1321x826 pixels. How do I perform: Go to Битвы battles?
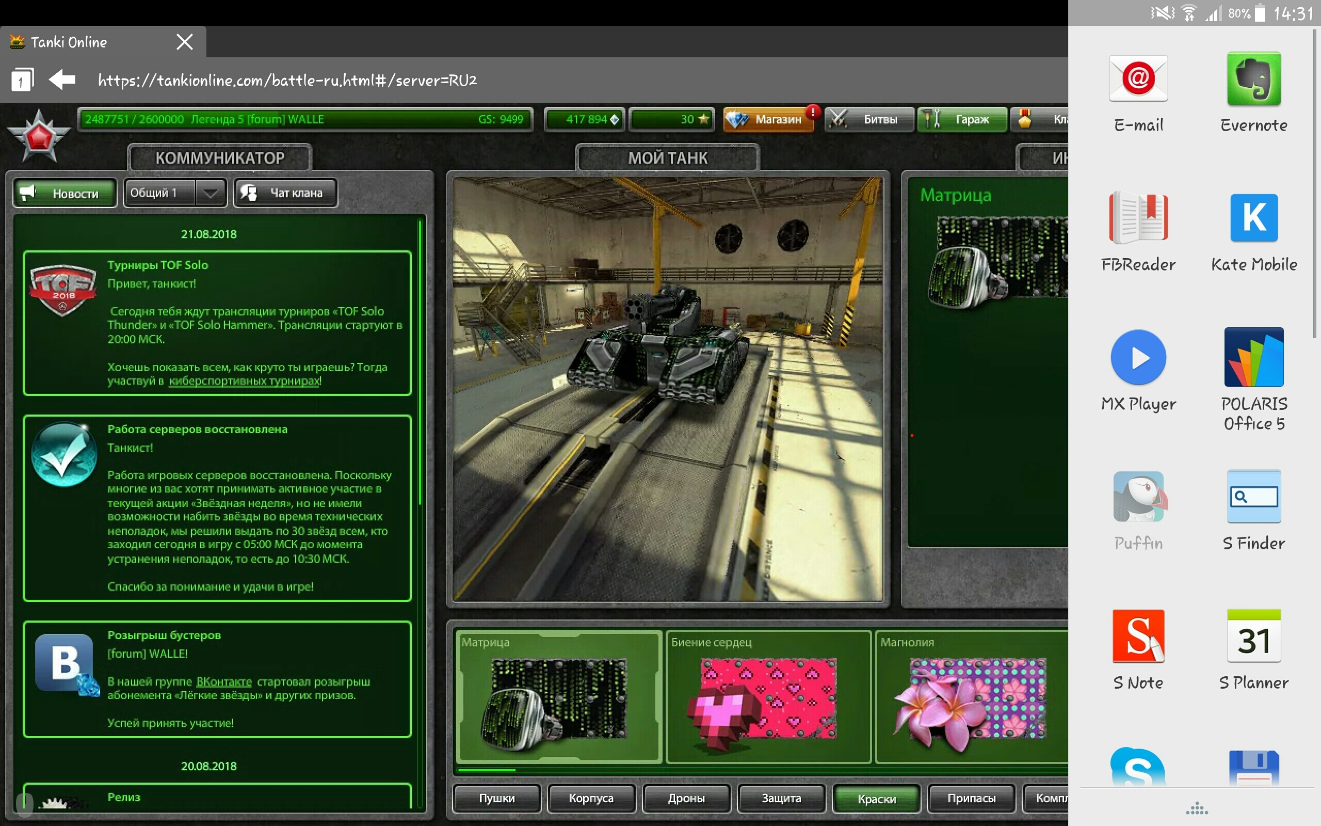[x=869, y=119]
